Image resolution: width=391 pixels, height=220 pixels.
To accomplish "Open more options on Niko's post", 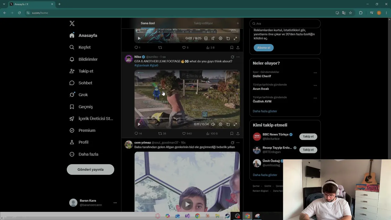I will pyautogui.click(x=238, y=57).
